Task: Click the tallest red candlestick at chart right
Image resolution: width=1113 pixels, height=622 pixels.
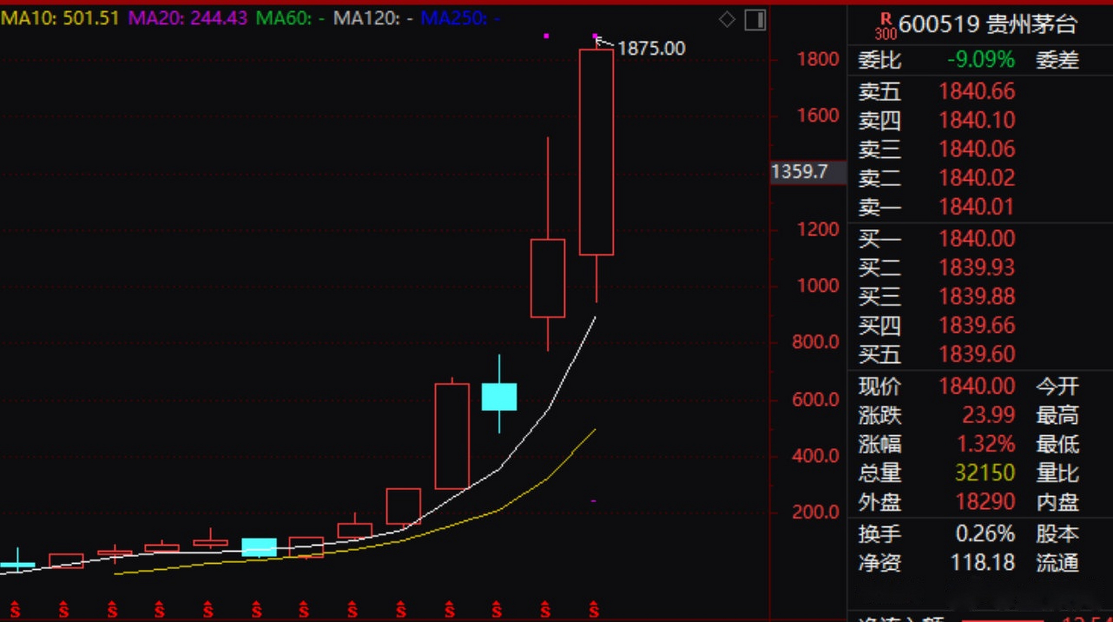Action: tap(596, 152)
